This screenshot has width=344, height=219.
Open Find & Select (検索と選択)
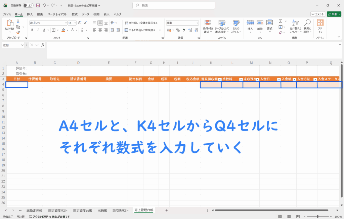click(x=307, y=26)
